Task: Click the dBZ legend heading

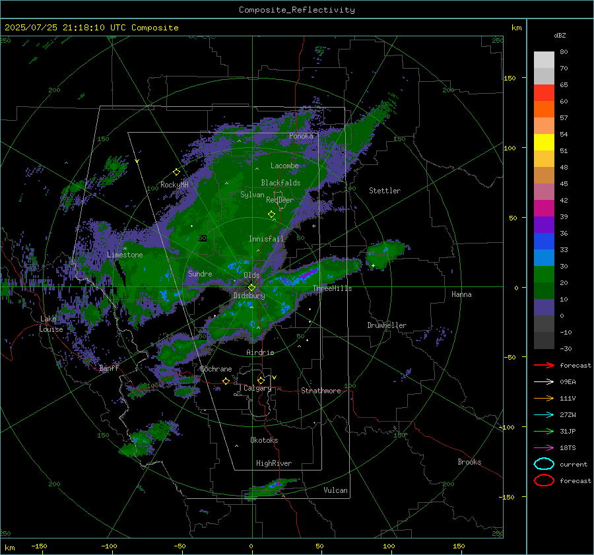Action: [x=560, y=36]
